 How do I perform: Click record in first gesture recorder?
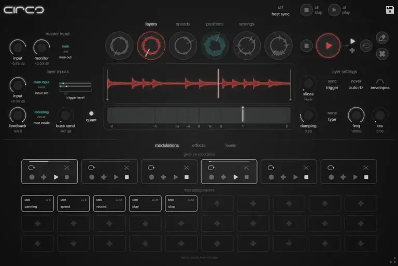coord(32,177)
